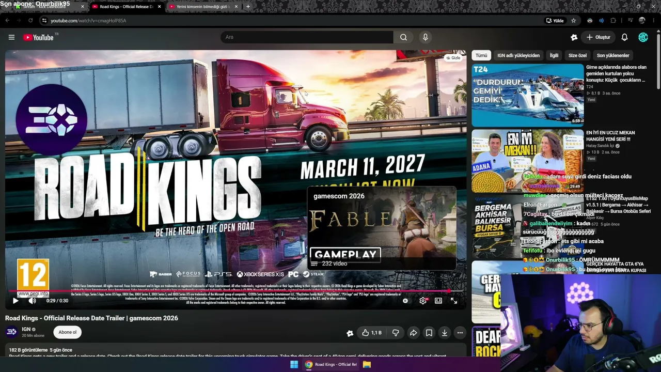Open the Windows Start menu

[294, 364]
